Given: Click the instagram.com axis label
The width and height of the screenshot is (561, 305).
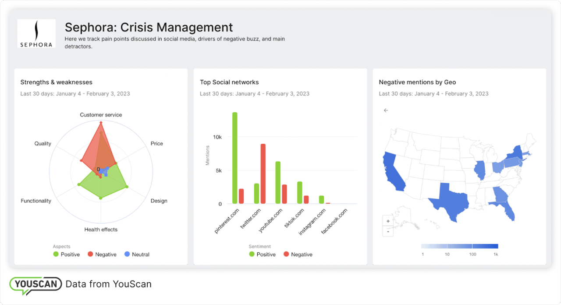Looking at the screenshot, I should [312, 222].
